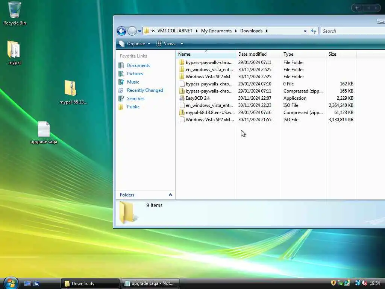The image size is (385, 289).
Task: Click the greyed forward navigation arrow
Action: (132, 31)
